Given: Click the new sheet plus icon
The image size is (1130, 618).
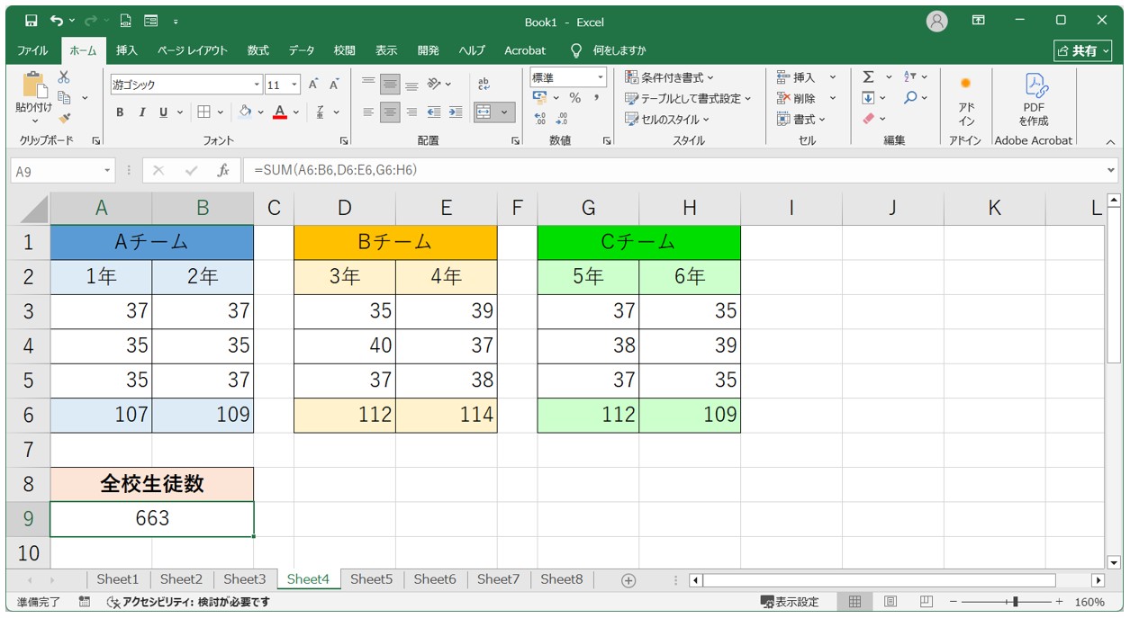Looking at the screenshot, I should 628,580.
